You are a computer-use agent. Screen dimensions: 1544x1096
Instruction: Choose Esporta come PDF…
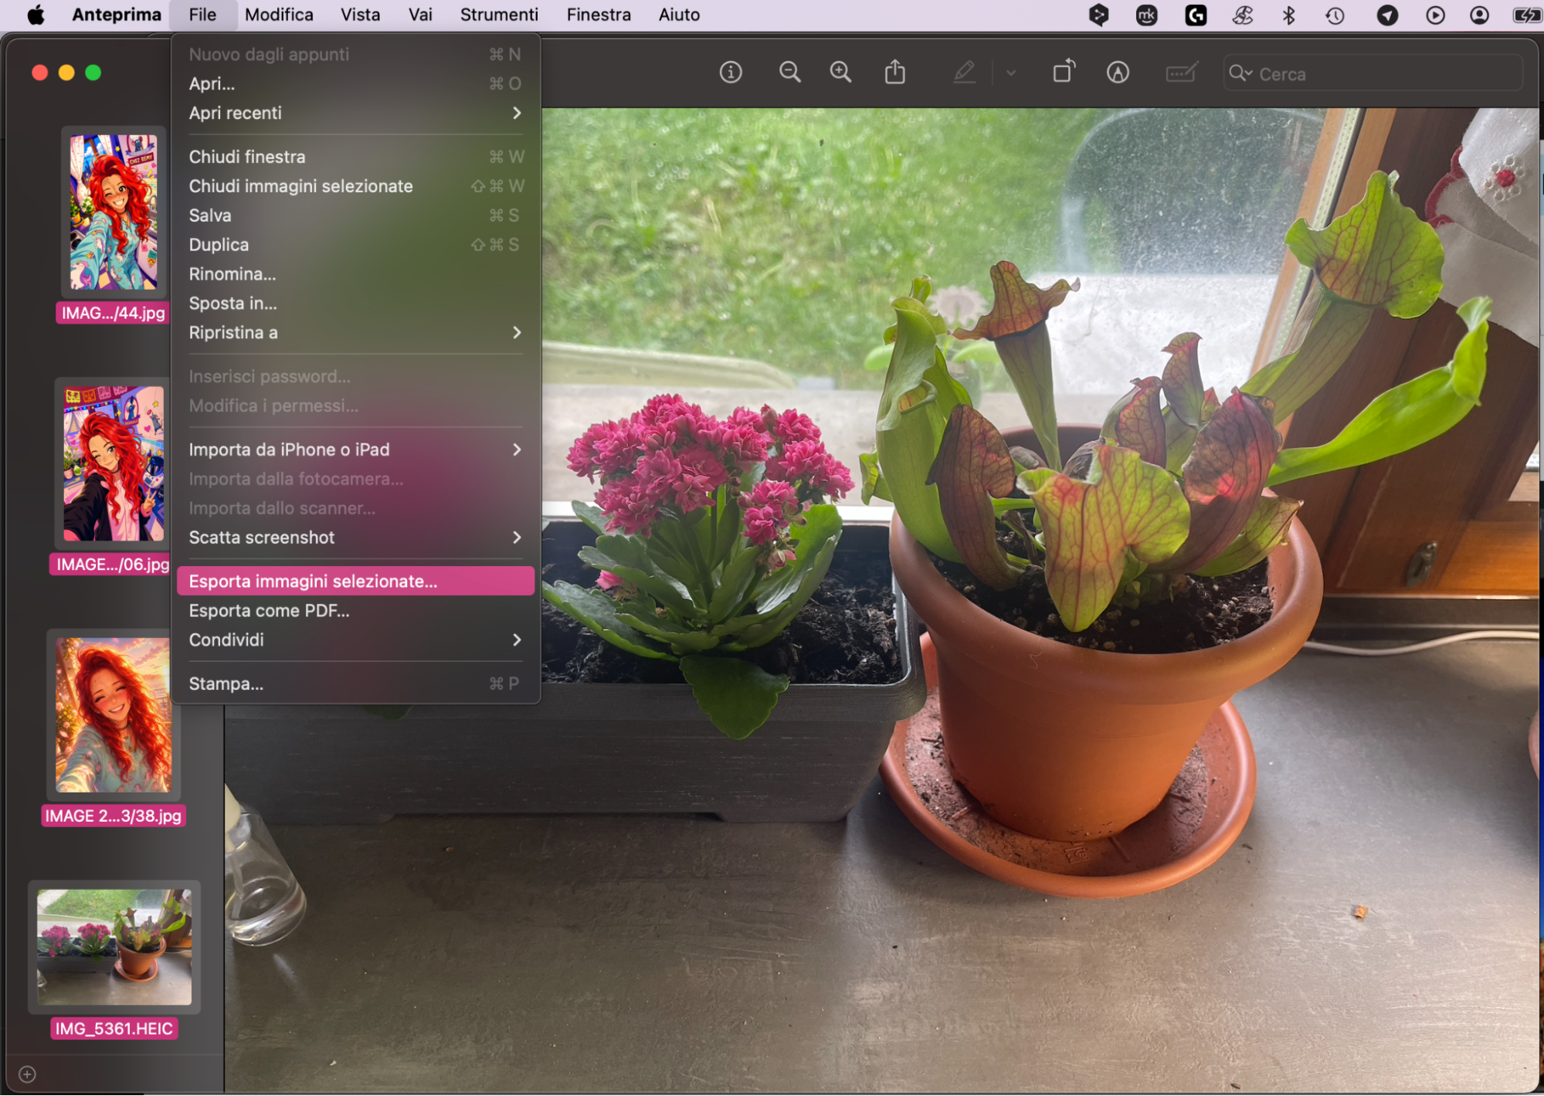click(355, 611)
